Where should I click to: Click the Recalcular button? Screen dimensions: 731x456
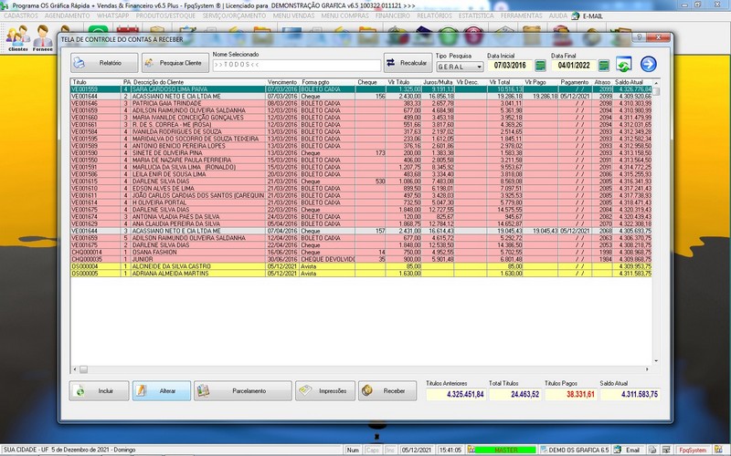point(408,63)
